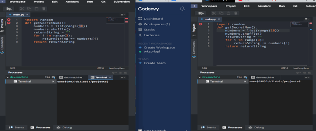Click line 1 error marker in left IDE gutter

[9, 20]
